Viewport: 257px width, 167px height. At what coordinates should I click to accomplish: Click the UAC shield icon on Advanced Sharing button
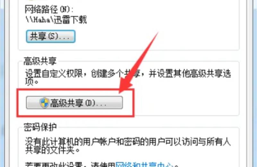coord(44,103)
